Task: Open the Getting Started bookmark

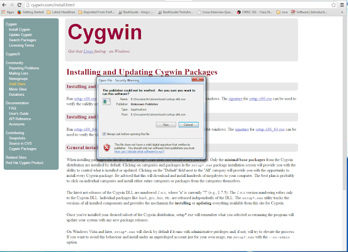Action: (30, 12)
